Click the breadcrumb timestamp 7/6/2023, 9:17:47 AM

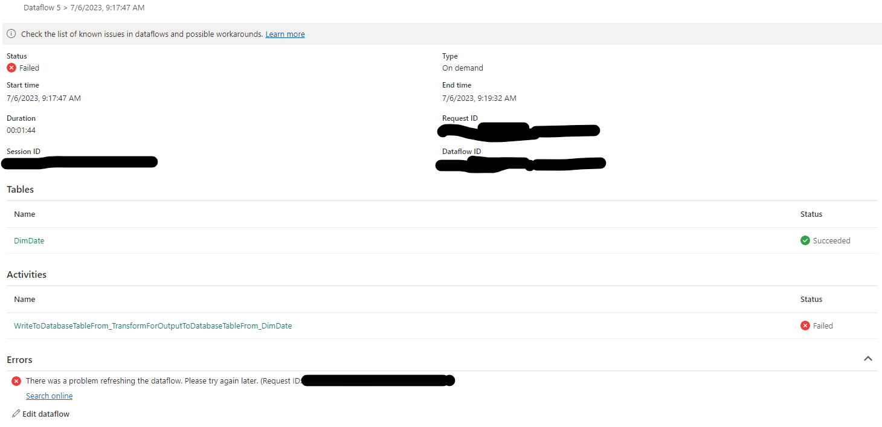tap(108, 8)
